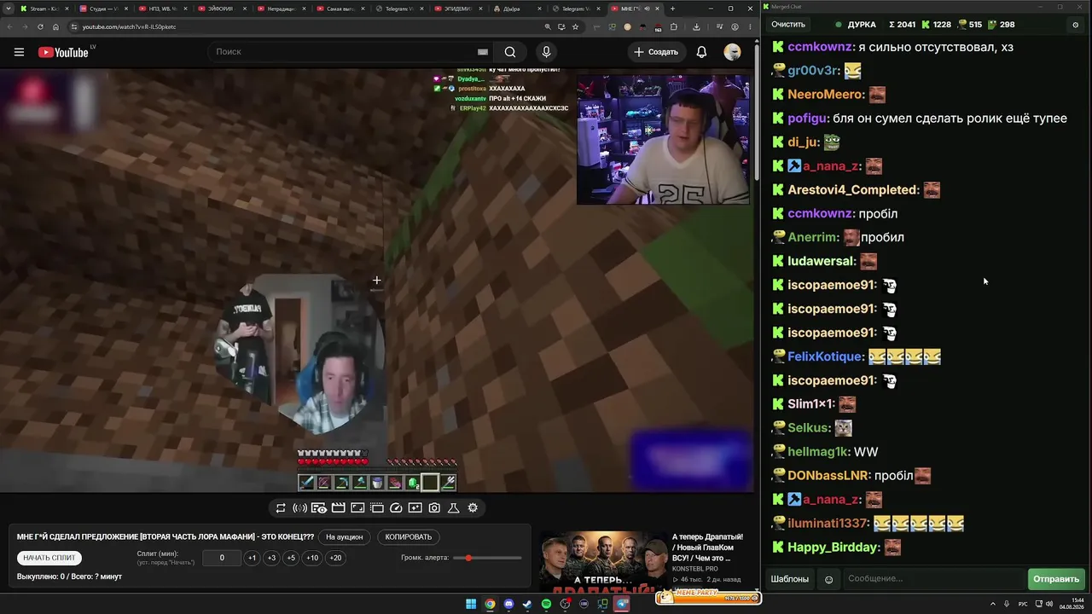The width and height of the screenshot is (1092, 614).
Task: Switch to the ЭПИДЕМИЯ tab
Action: click(x=458, y=9)
